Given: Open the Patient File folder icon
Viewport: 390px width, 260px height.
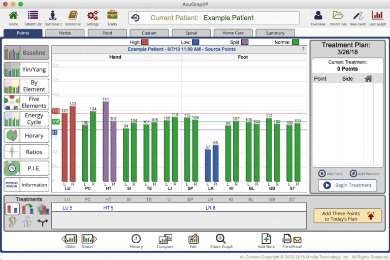Looking at the screenshot, I should click(338, 15).
